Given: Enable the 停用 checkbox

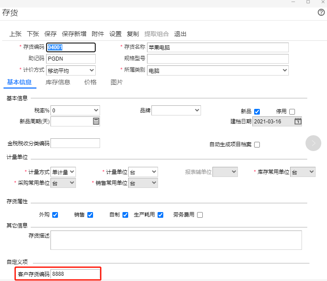Looking at the screenshot, I should (x=292, y=112).
